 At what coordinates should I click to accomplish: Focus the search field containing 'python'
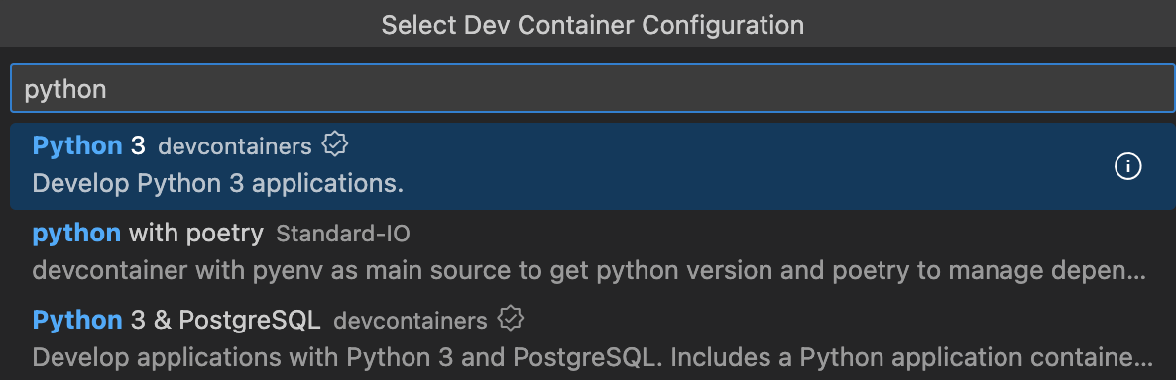tap(593, 88)
